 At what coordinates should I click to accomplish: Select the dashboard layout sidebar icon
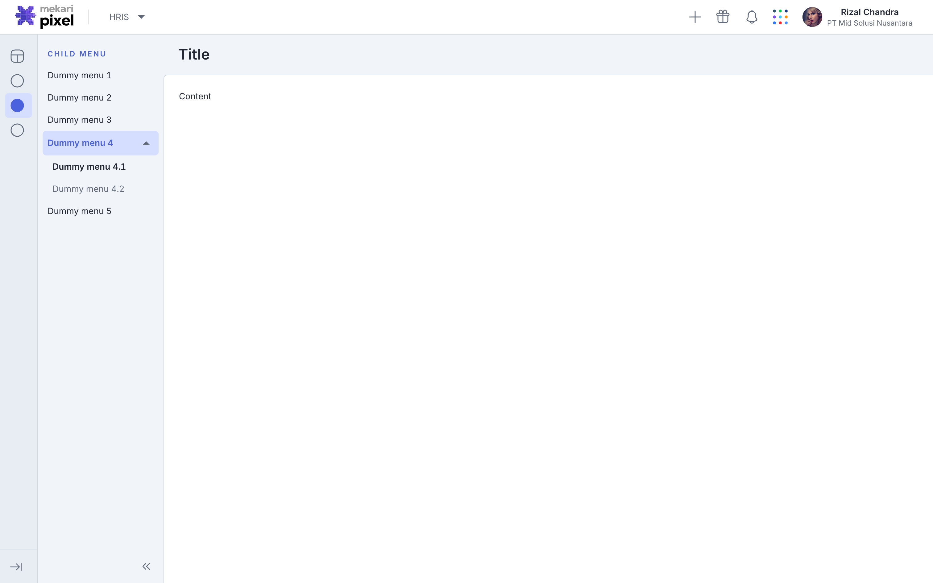(17, 56)
